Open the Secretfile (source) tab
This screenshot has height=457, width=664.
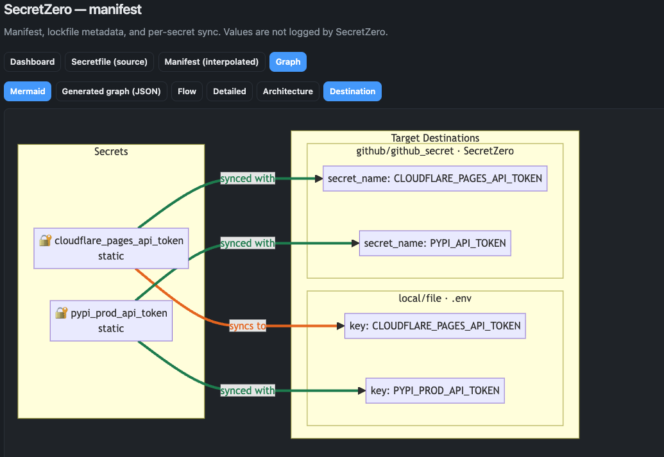tap(109, 62)
